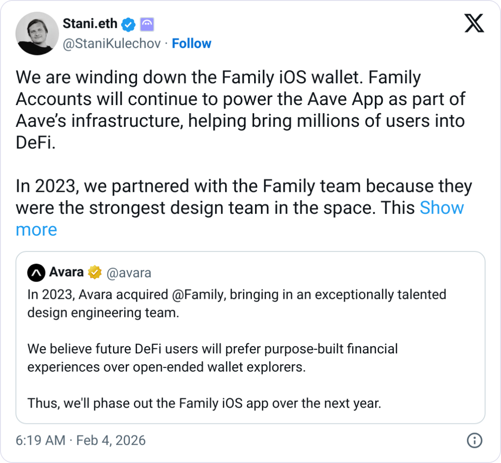Click the Avara display name
501x463 pixels.
66,272
